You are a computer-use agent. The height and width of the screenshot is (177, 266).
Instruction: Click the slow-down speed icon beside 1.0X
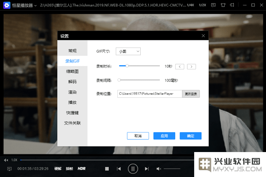pos(6,160)
